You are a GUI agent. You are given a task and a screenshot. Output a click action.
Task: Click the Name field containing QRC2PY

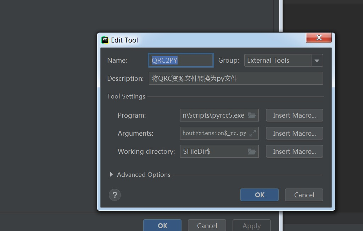[181, 61]
